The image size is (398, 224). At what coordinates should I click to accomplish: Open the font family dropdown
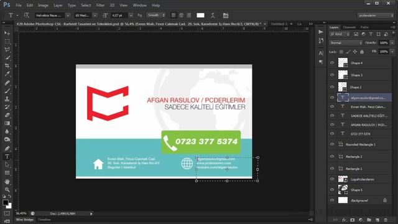coord(68,16)
